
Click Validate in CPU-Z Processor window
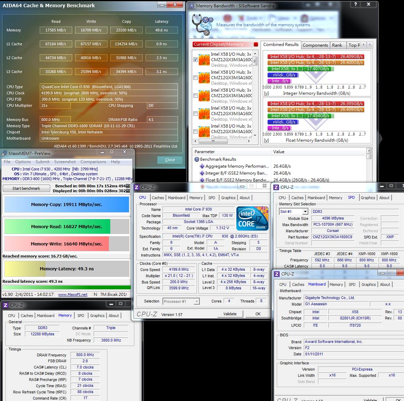(230, 314)
